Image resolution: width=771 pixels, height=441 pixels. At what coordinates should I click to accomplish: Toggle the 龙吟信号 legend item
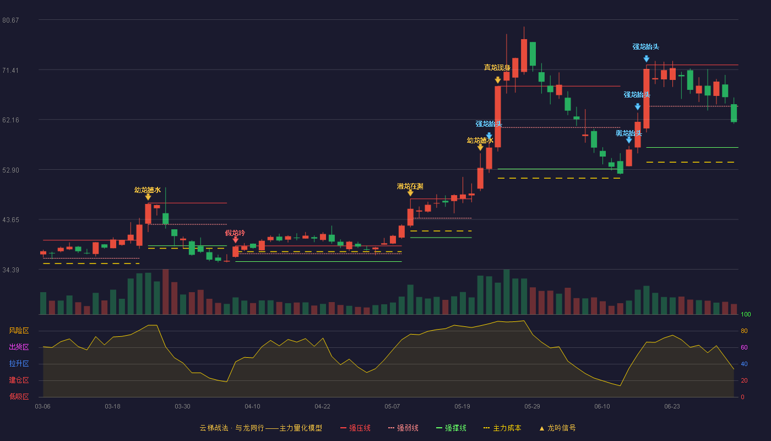(x=557, y=428)
